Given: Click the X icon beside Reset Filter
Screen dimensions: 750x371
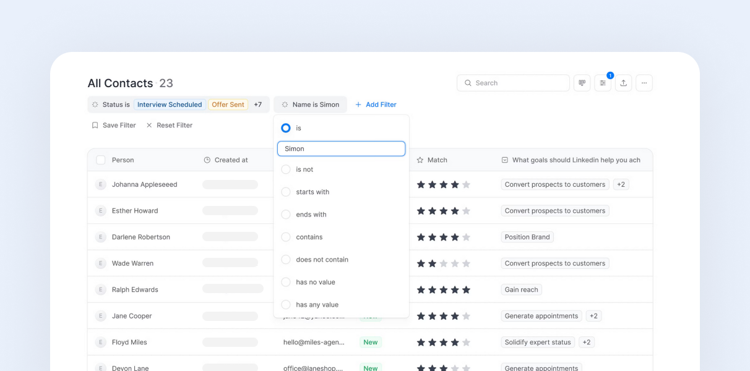Looking at the screenshot, I should tap(149, 125).
